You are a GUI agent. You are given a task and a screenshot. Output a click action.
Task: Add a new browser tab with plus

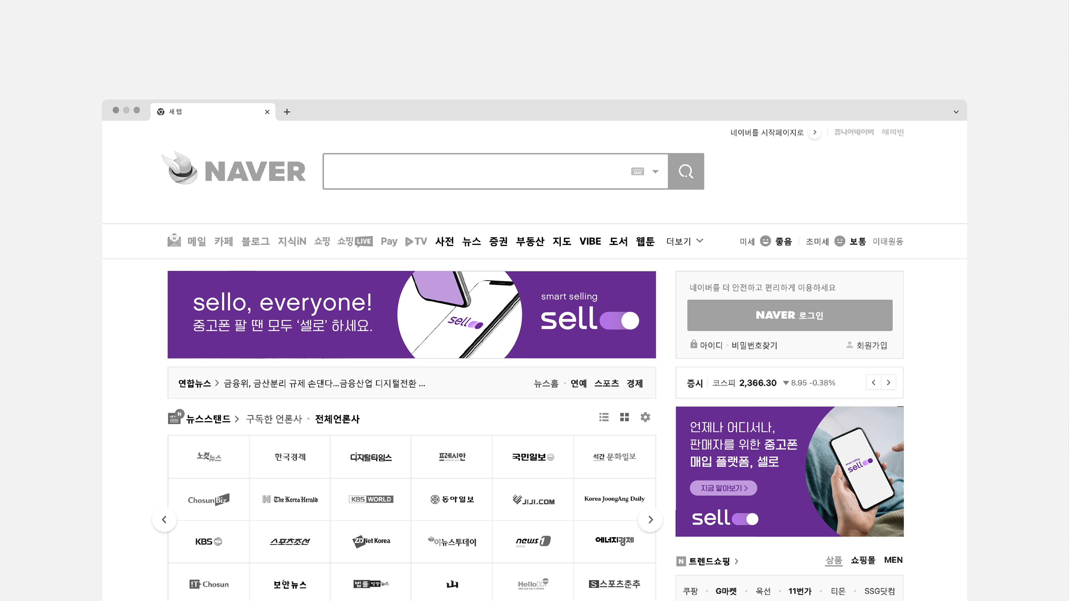tap(287, 112)
